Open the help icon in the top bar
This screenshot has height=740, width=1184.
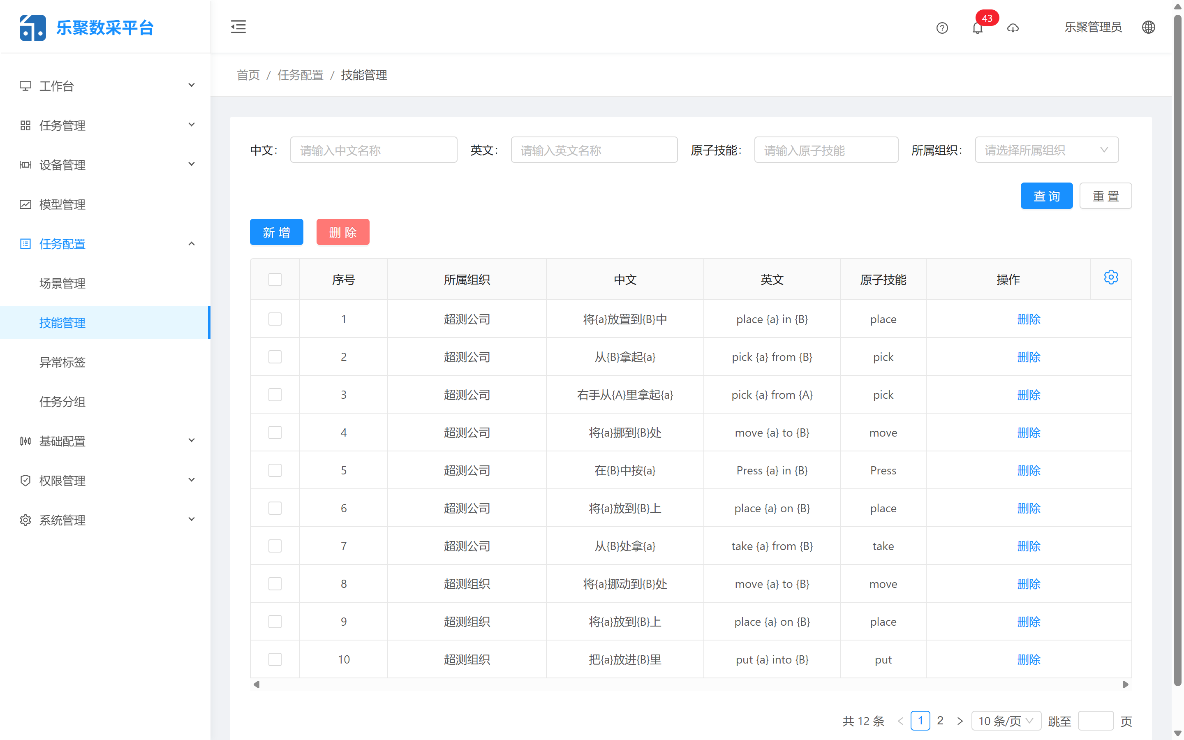pos(942,28)
